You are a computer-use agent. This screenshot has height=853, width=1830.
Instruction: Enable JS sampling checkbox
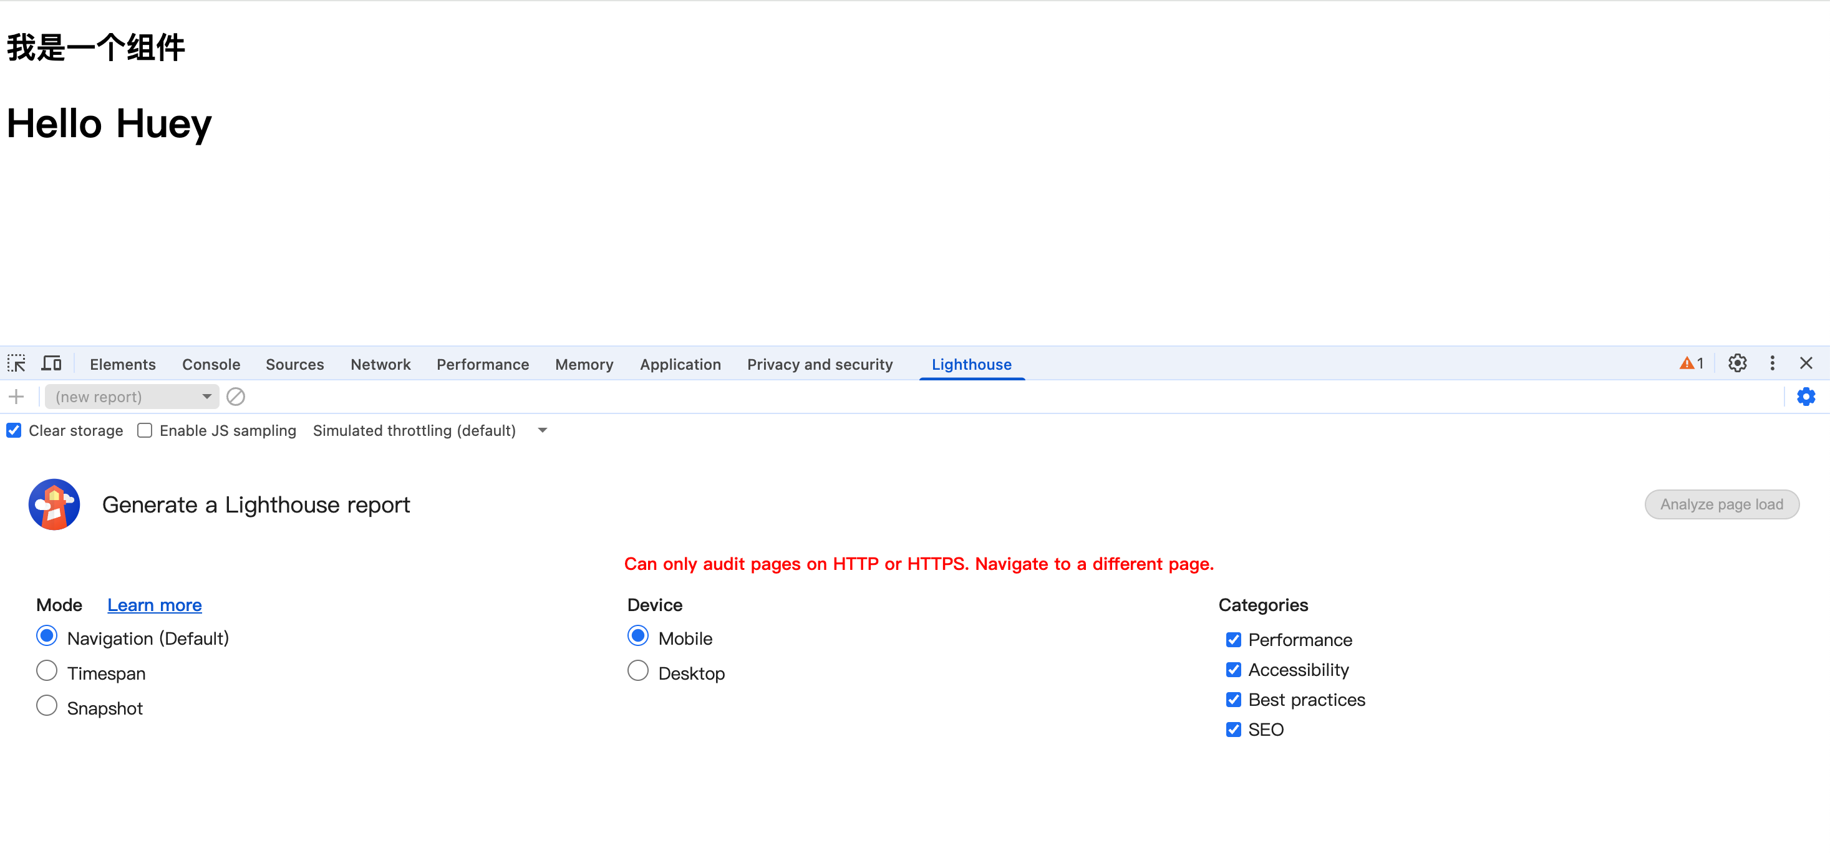click(145, 430)
